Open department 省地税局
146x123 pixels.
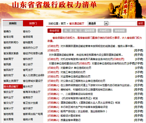tap(8, 114)
